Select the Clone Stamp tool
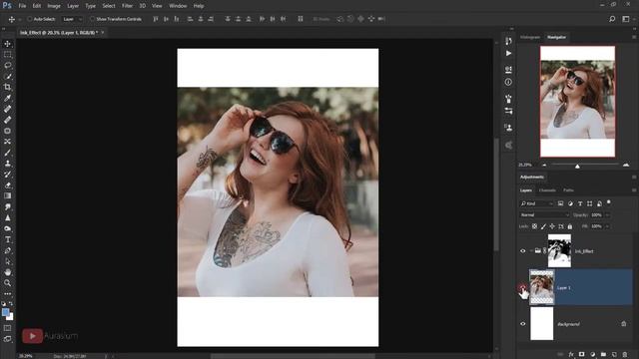This screenshot has height=359, width=639. (7, 164)
